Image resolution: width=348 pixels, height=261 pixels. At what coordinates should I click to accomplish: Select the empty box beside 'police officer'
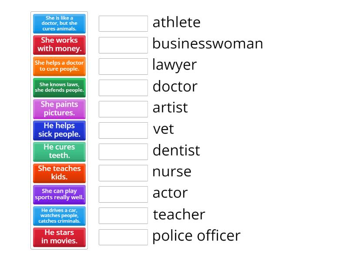pyautogui.click(x=123, y=237)
